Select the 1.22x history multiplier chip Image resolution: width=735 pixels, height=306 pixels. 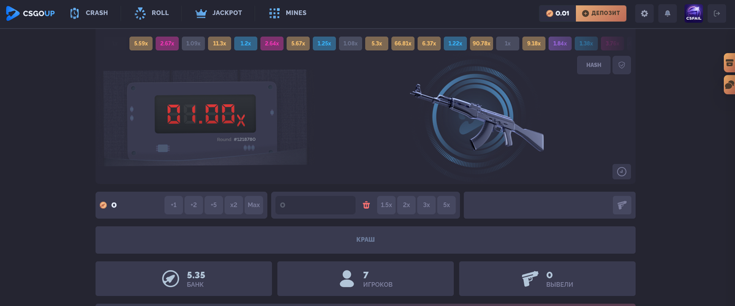455,43
